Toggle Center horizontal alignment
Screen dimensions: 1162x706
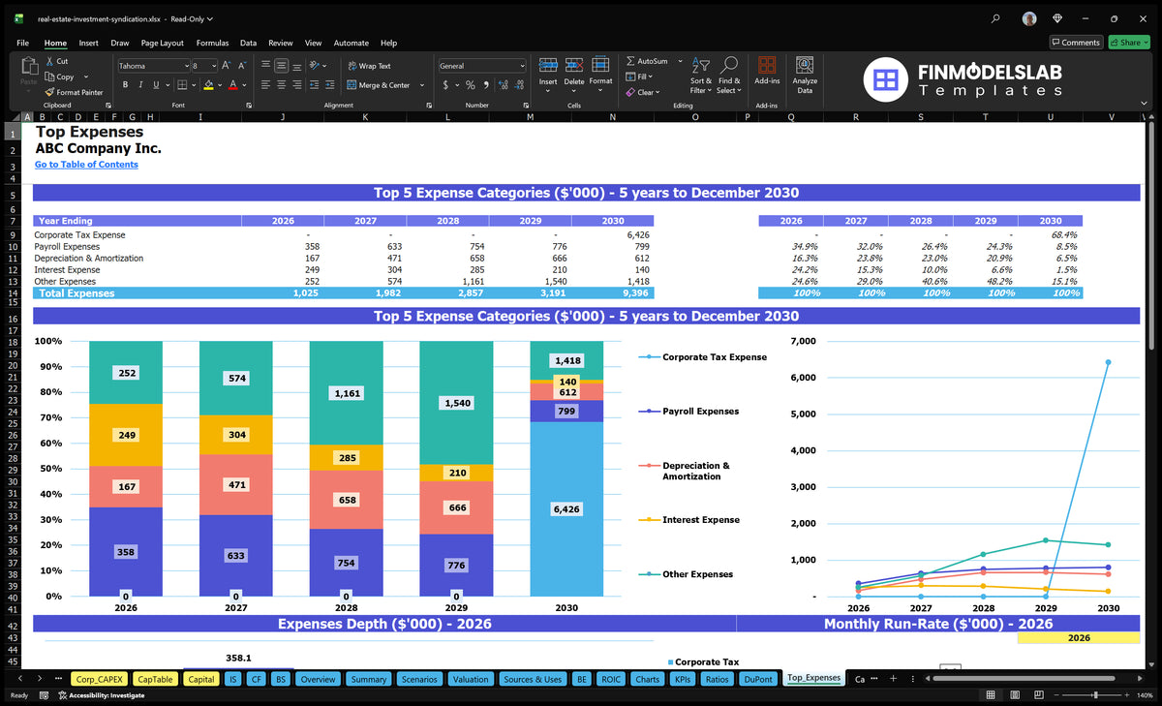[x=281, y=85]
